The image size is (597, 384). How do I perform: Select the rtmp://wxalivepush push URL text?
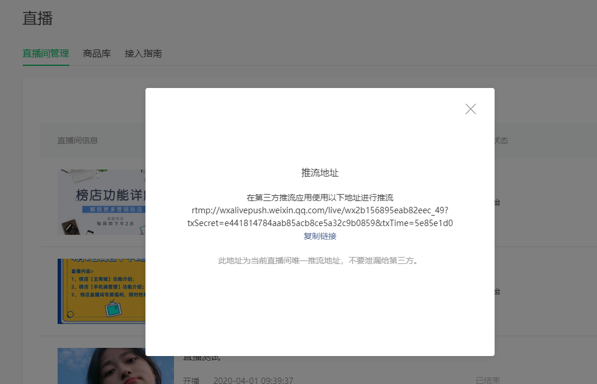(320, 210)
